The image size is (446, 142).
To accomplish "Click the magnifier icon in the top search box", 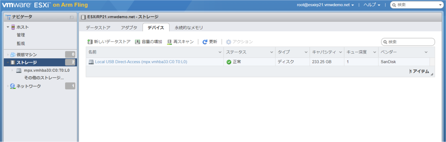I will pyautogui.click(x=394, y=5).
